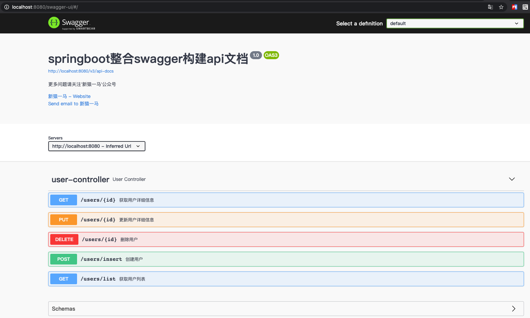This screenshot has height=318, width=530.
Task: Click the Swagger logo icon
Action: (x=54, y=23)
